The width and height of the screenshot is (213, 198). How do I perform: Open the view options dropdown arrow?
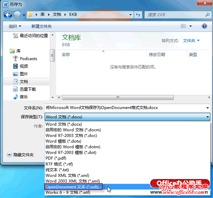(191, 26)
